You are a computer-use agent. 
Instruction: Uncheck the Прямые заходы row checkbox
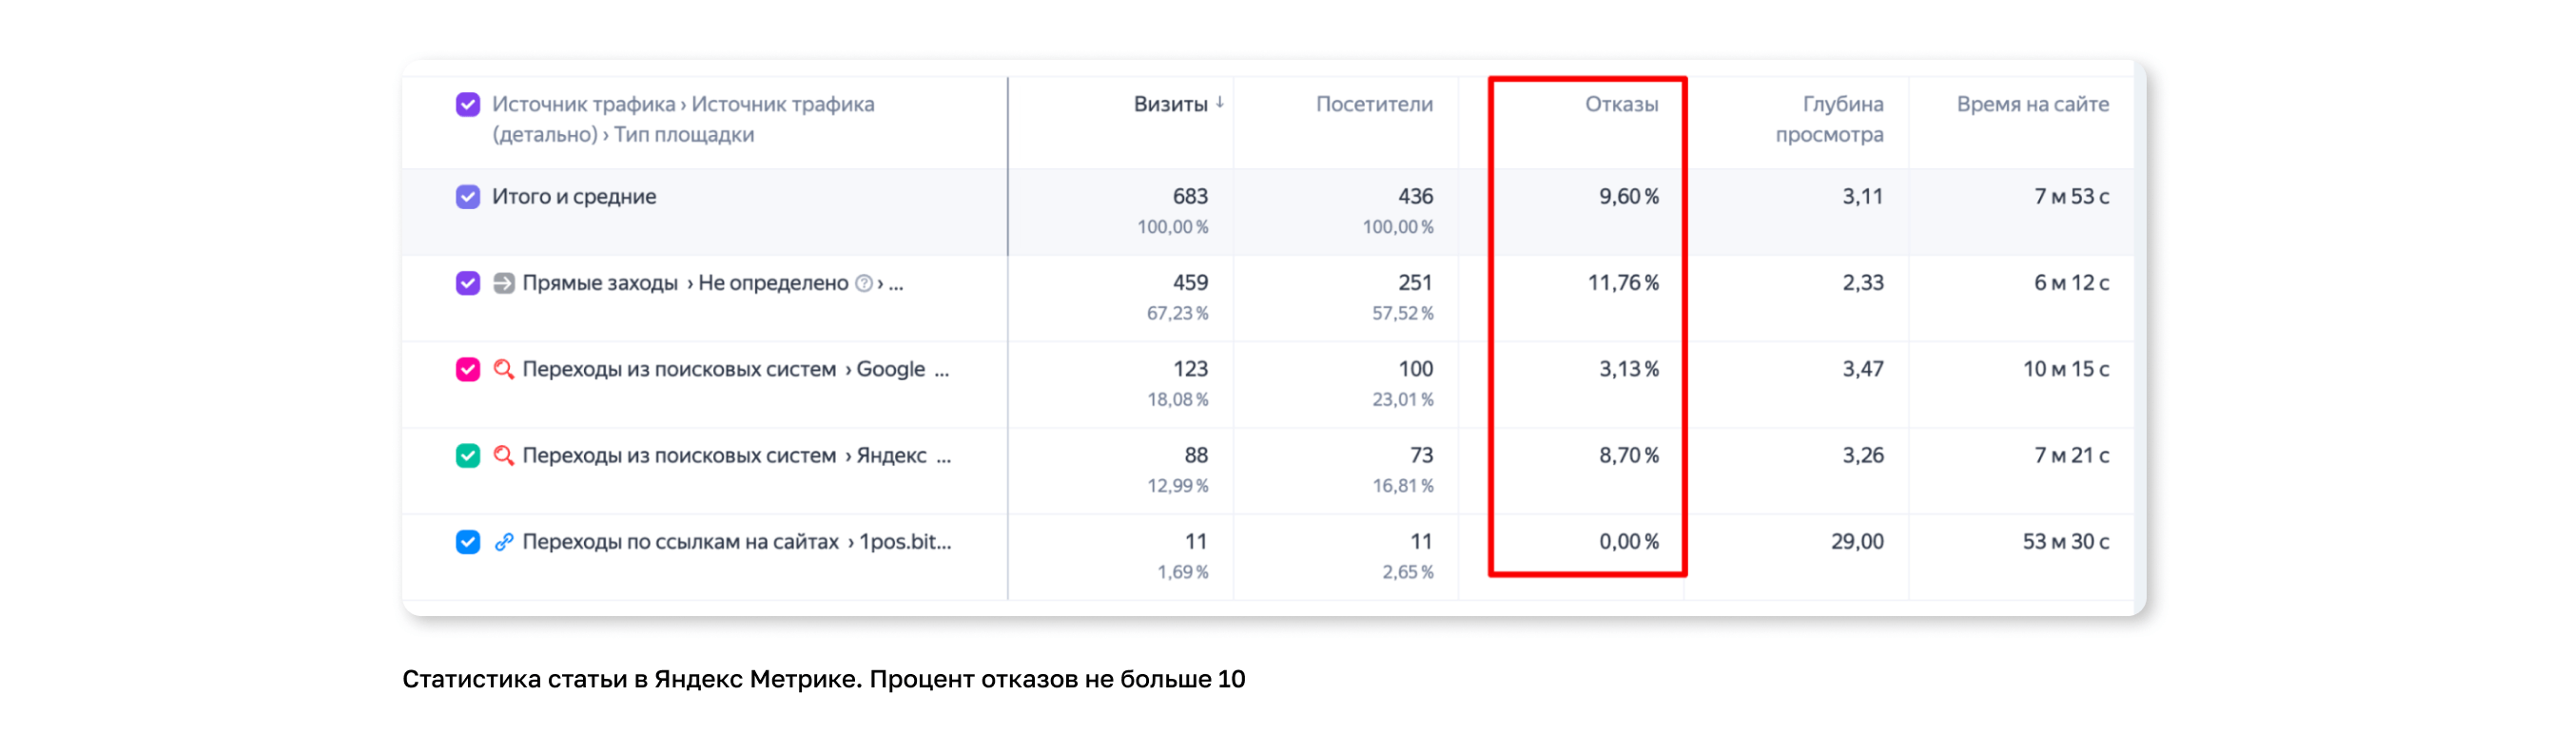click(468, 283)
